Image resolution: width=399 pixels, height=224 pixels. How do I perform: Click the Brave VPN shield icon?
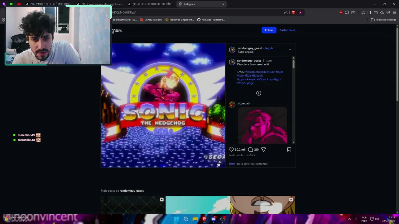pyautogui.click(x=388, y=12)
